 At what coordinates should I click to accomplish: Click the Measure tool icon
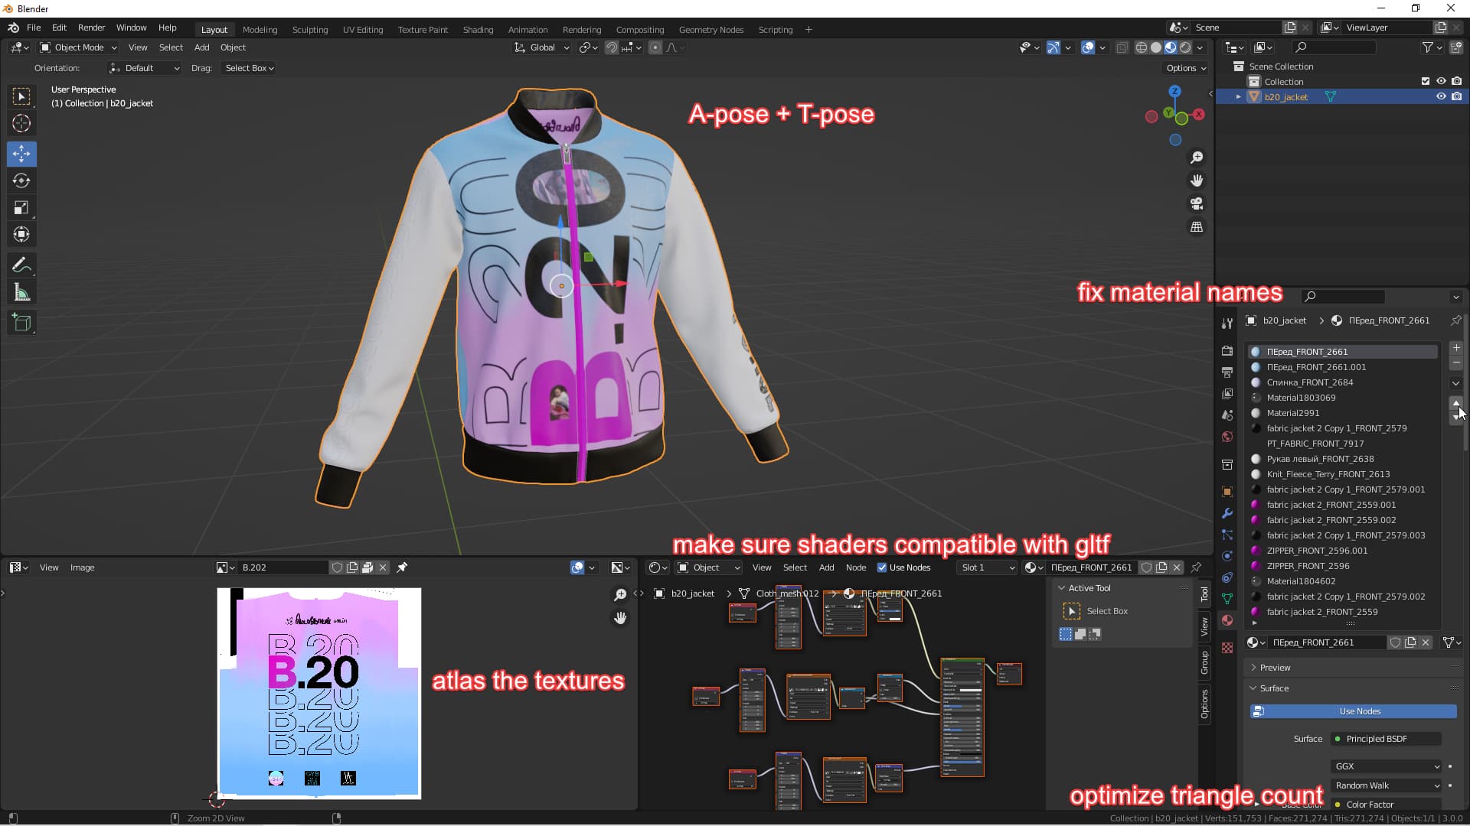(x=22, y=292)
